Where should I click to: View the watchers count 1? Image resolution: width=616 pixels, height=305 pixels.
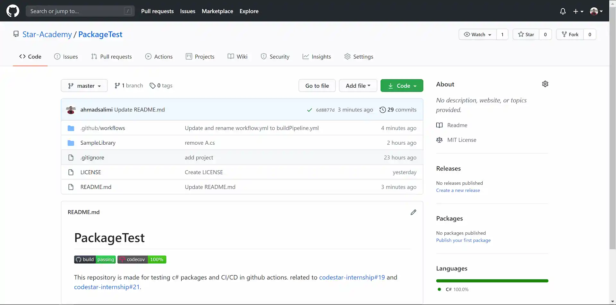click(502, 34)
